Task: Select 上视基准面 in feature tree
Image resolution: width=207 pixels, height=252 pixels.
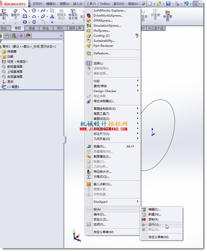Action: (15, 72)
